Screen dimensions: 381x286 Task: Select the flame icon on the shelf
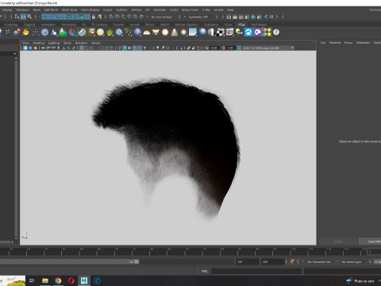25,33
